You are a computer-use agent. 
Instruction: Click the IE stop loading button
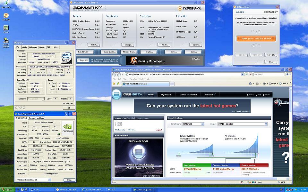[x=251, y=74]
